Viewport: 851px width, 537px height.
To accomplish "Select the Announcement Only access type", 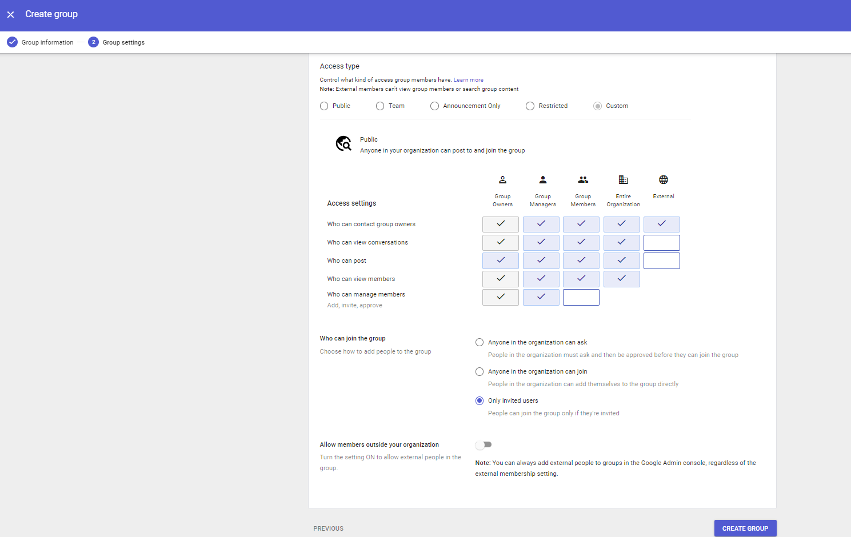I will point(434,106).
